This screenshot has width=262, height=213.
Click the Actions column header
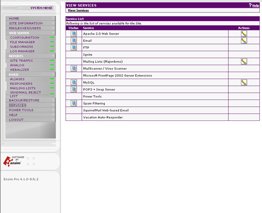pyautogui.click(x=244, y=28)
